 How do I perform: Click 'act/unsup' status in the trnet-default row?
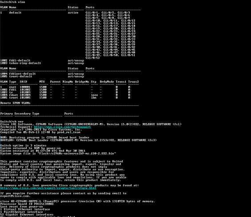76,77
